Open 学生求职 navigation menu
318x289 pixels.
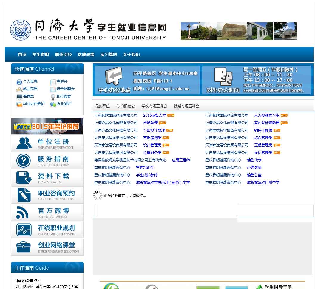pos(41,55)
